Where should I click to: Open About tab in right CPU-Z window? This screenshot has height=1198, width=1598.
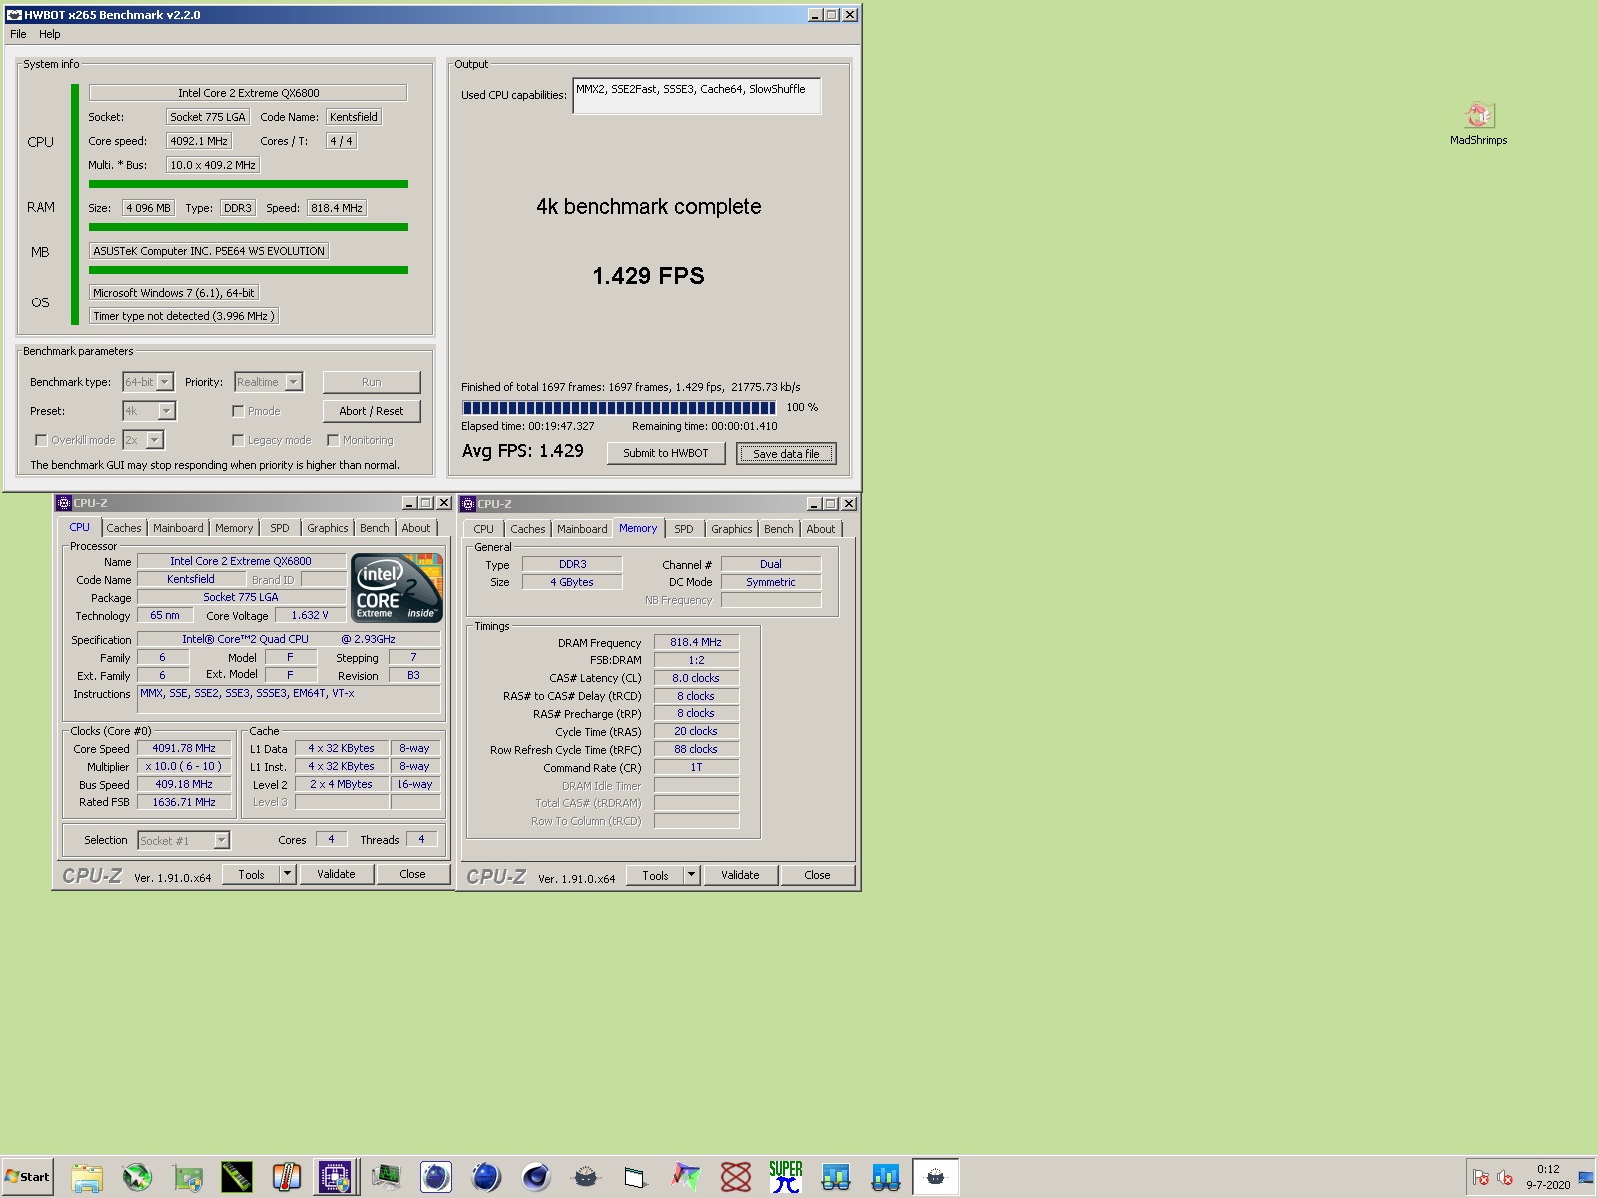[x=821, y=529]
